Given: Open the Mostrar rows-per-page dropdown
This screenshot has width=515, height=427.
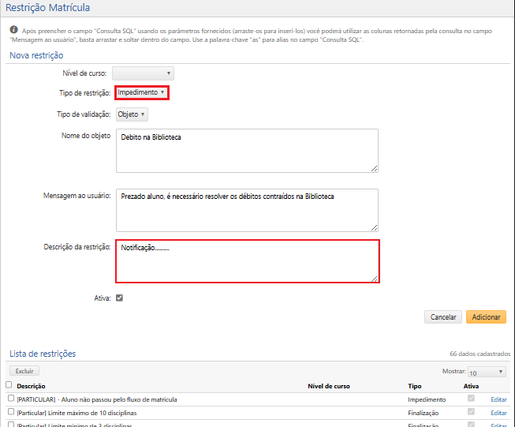Looking at the screenshot, I should 487,372.
